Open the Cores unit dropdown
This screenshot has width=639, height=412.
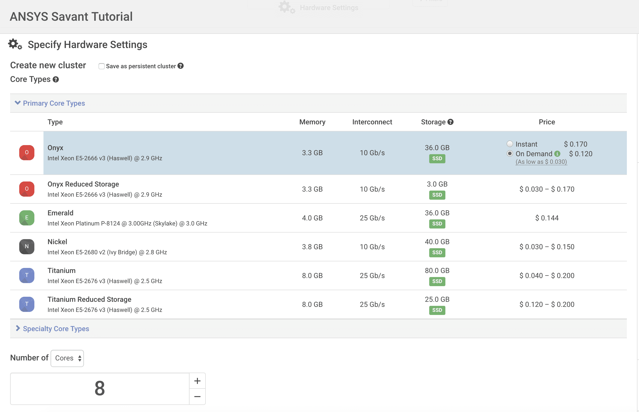[x=67, y=358]
